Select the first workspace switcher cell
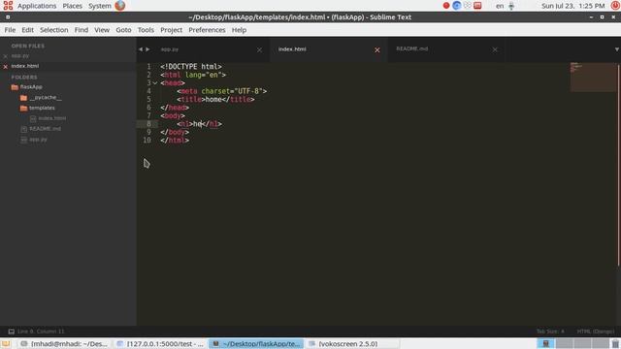Screen dimensions: 621x349 [x=545, y=343]
